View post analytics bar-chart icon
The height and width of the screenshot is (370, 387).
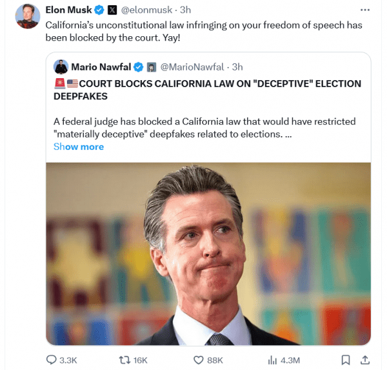pos(272,360)
